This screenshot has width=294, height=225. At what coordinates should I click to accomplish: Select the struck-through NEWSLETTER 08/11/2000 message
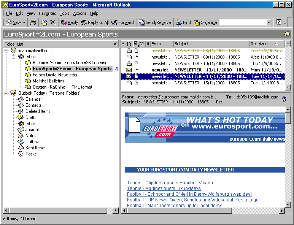click(203, 51)
